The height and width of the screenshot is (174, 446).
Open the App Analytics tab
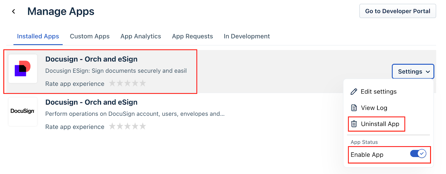[141, 36]
